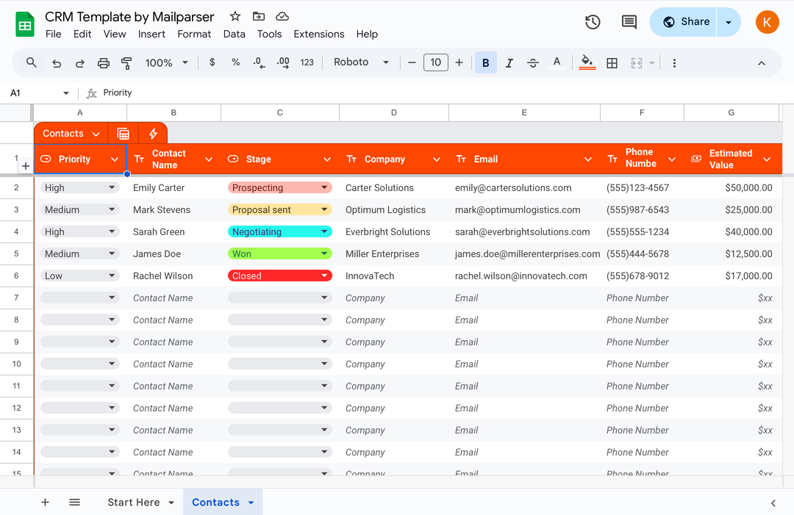The height and width of the screenshot is (515, 794).
Task: Apply strikethrough formatting
Action: pyautogui.click(x=533, y=62)
